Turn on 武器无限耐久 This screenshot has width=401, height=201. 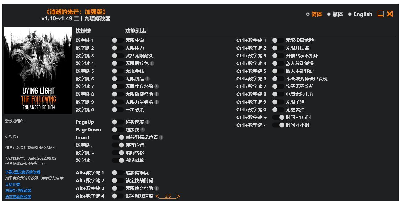coord(118,56)
